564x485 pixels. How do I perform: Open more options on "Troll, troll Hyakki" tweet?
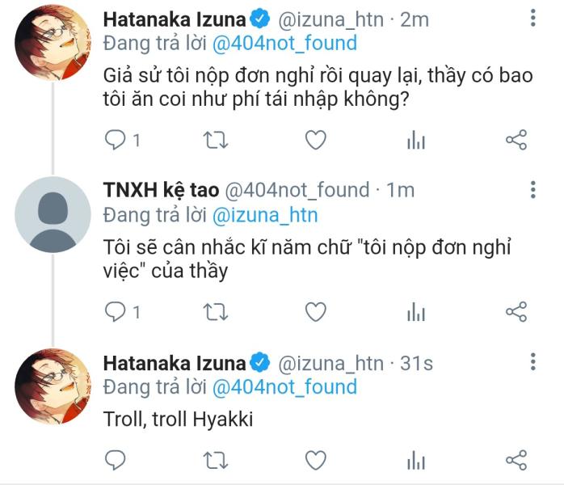pyautogui.click(x=533, y=362)
